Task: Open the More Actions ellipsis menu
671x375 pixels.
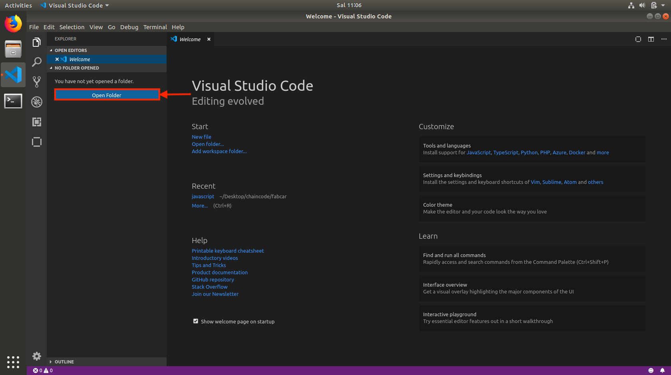Action: point(664,39)
